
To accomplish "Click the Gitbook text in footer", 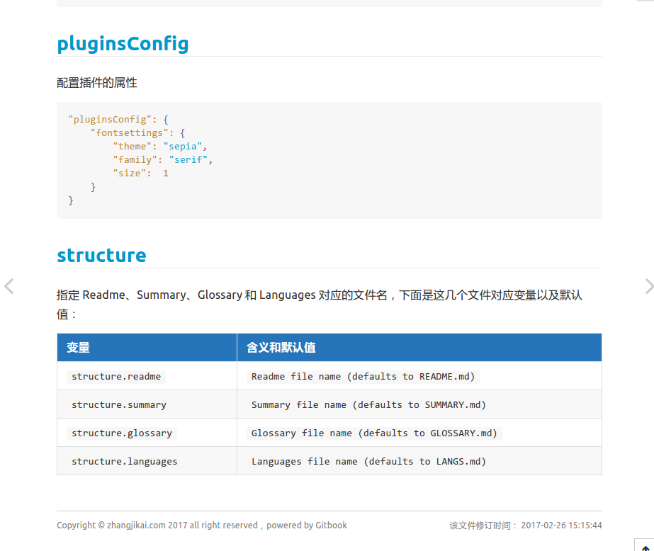I will tap(331, 526).
